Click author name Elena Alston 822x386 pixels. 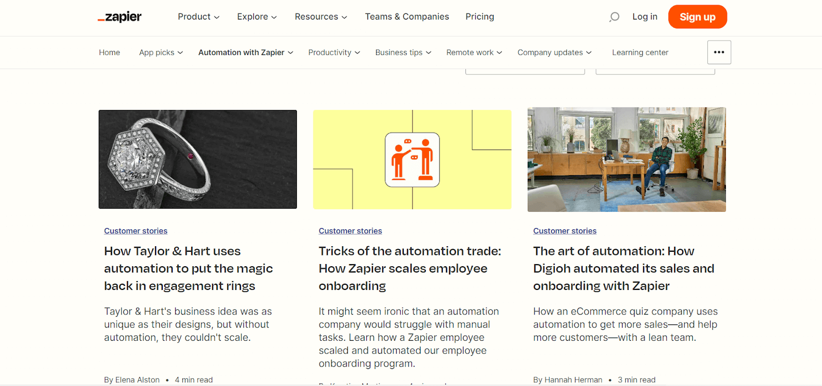pos(137,380)
